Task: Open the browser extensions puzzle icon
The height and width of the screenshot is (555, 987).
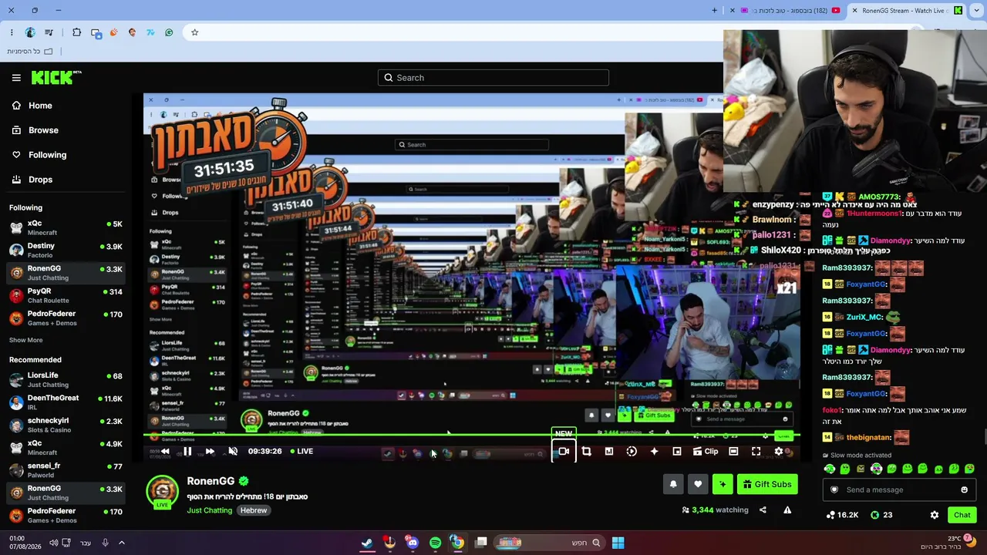Action: (76, 32)
